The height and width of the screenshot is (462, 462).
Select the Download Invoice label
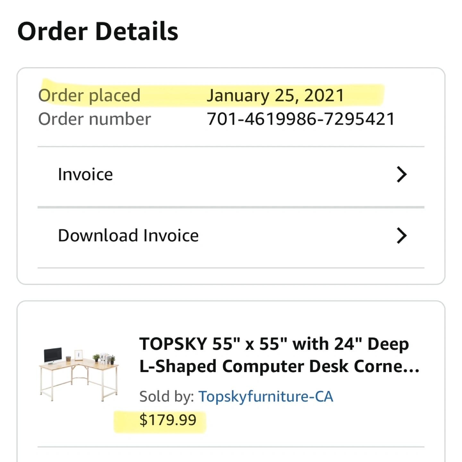[128, 235]
